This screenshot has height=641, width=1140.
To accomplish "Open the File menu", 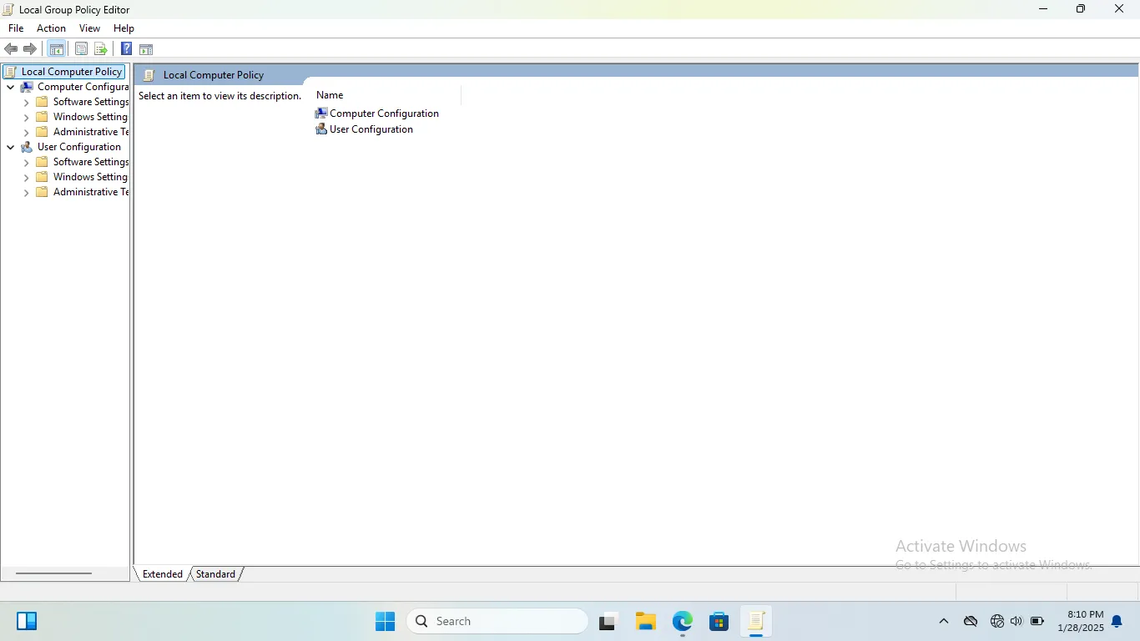I will pos(16,28).
